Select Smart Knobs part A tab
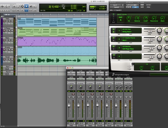 114,14
